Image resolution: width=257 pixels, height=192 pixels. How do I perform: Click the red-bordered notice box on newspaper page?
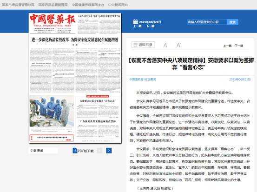click(x=52, y=138)
